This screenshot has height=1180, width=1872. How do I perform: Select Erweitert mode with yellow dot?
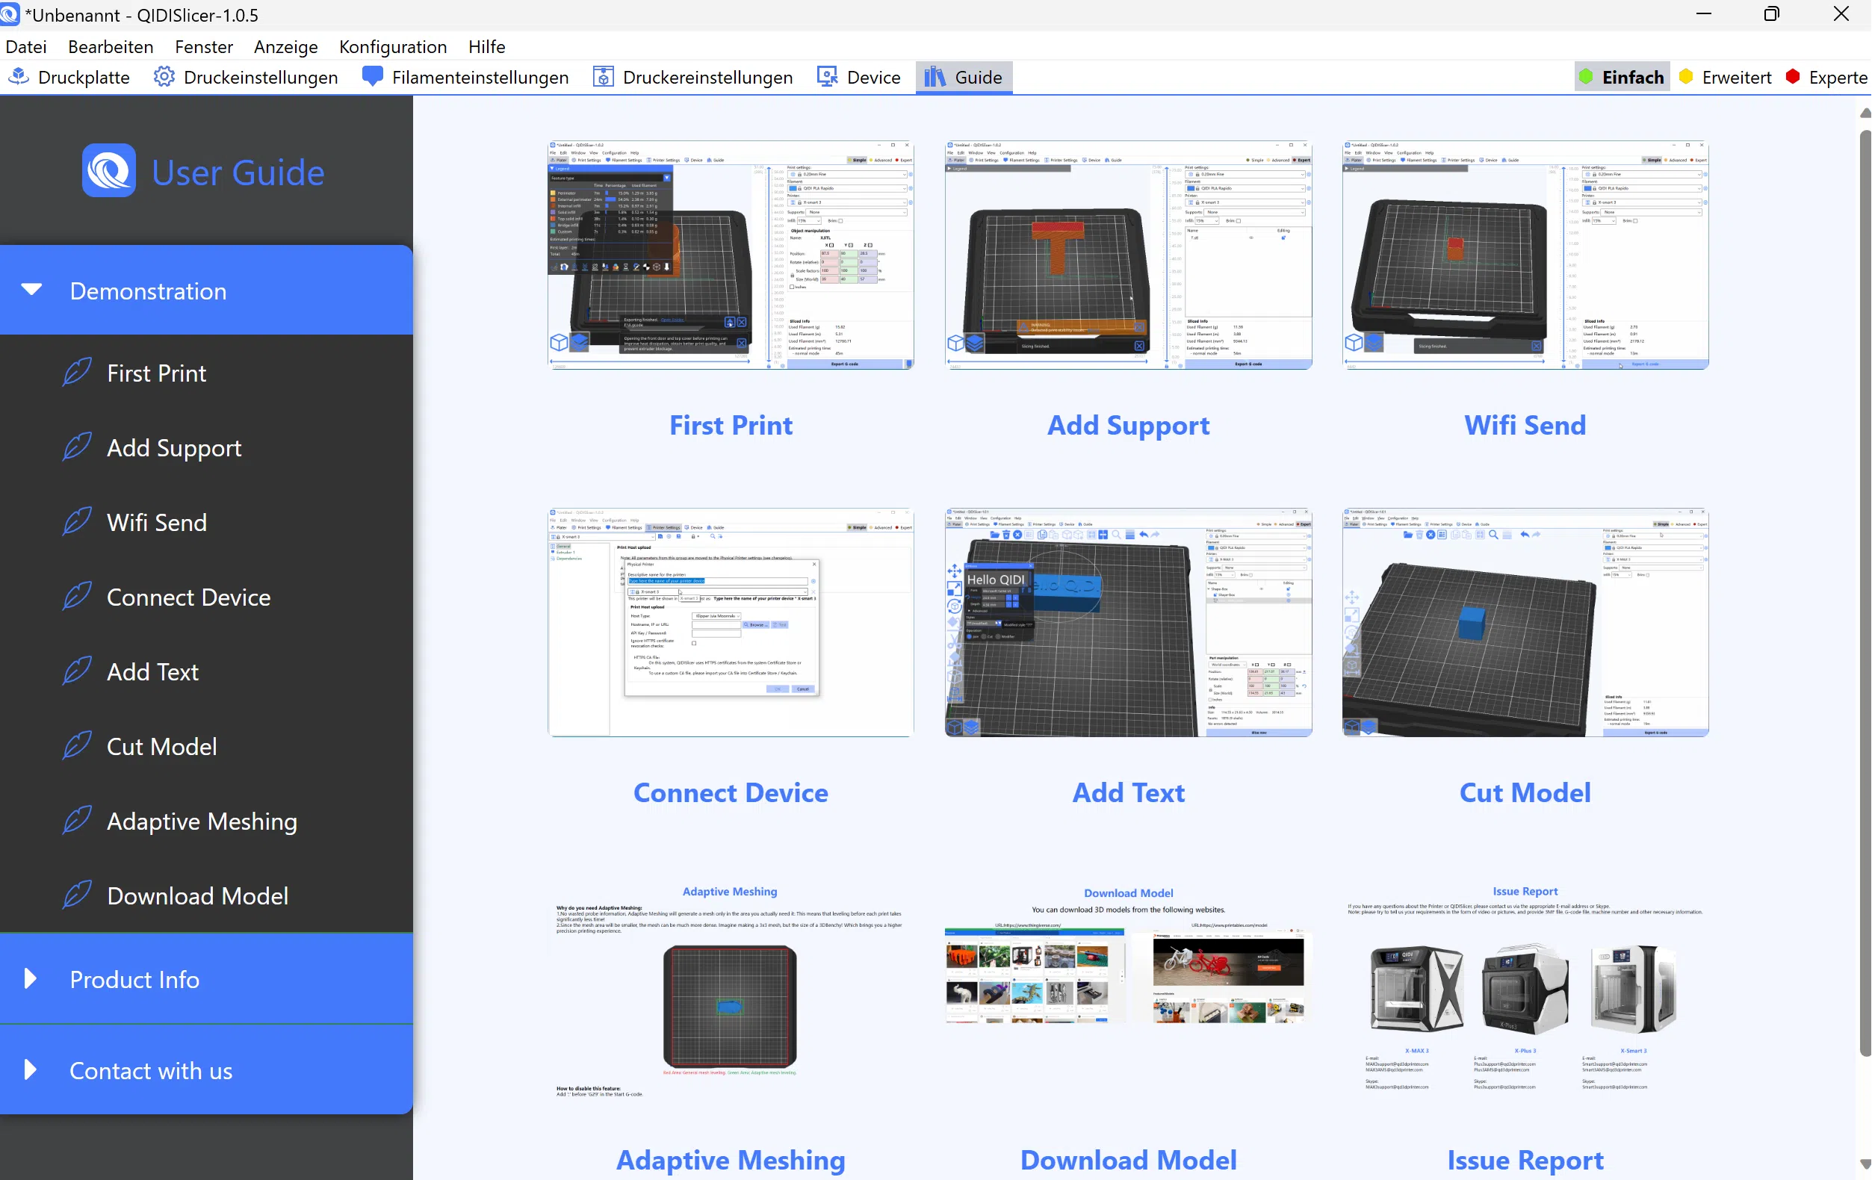pyautogui.click(x=1725, y=77)
